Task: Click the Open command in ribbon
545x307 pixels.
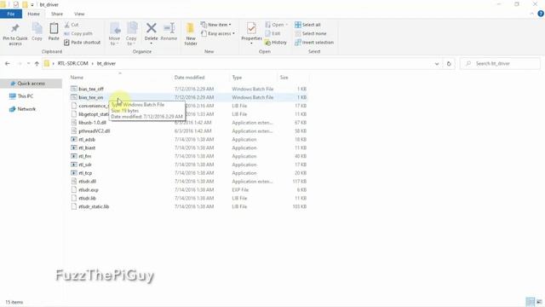Action: click(277, 25)
